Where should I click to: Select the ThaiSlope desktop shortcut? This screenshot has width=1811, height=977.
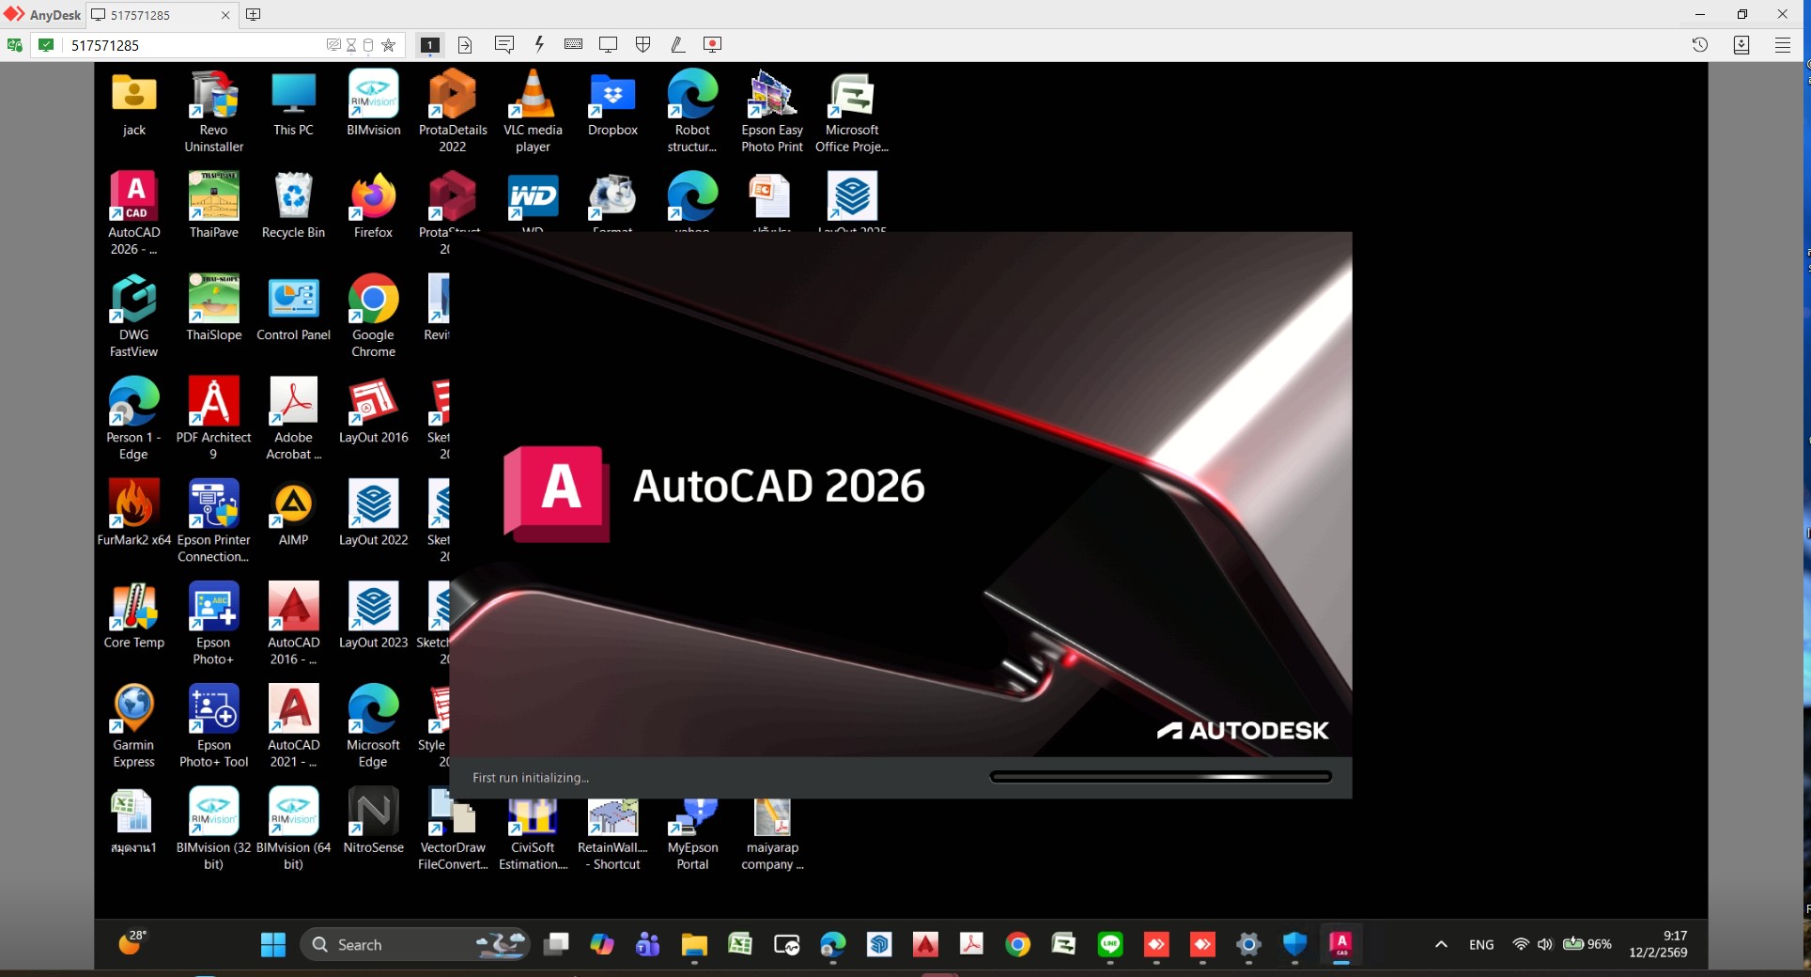214,309
